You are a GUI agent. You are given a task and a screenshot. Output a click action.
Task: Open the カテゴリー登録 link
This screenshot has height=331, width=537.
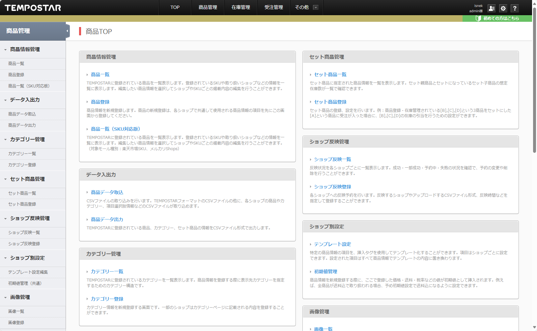pyautogui.click(x=107, y=299)
